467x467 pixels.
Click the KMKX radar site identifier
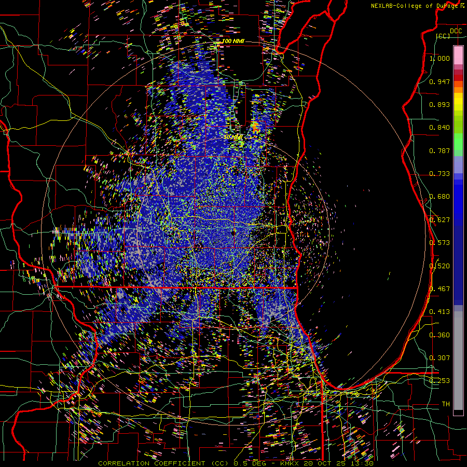tap(291, 463)
